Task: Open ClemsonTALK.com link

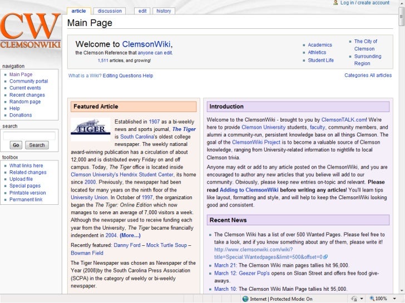Action: 344,120
